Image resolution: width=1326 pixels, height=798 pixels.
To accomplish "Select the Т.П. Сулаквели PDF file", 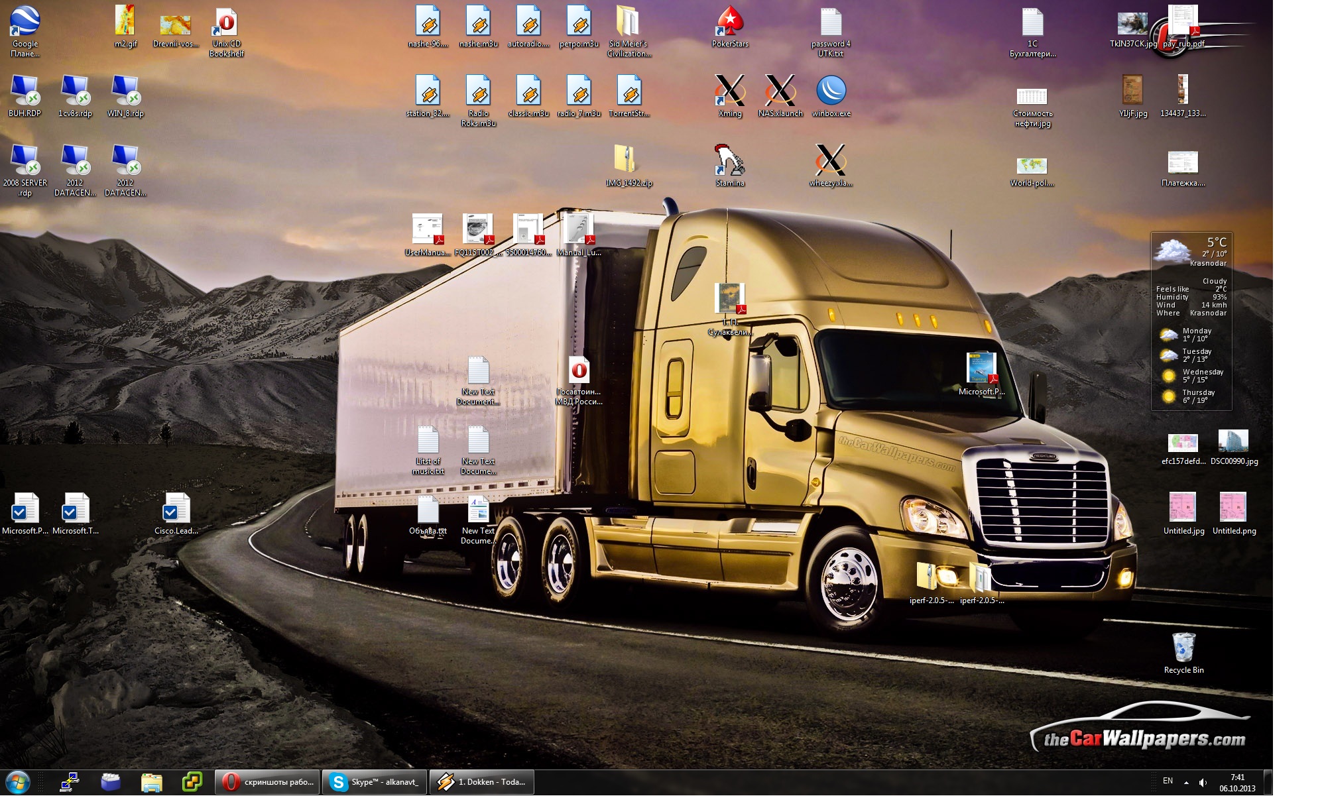I will click(730, 310).
